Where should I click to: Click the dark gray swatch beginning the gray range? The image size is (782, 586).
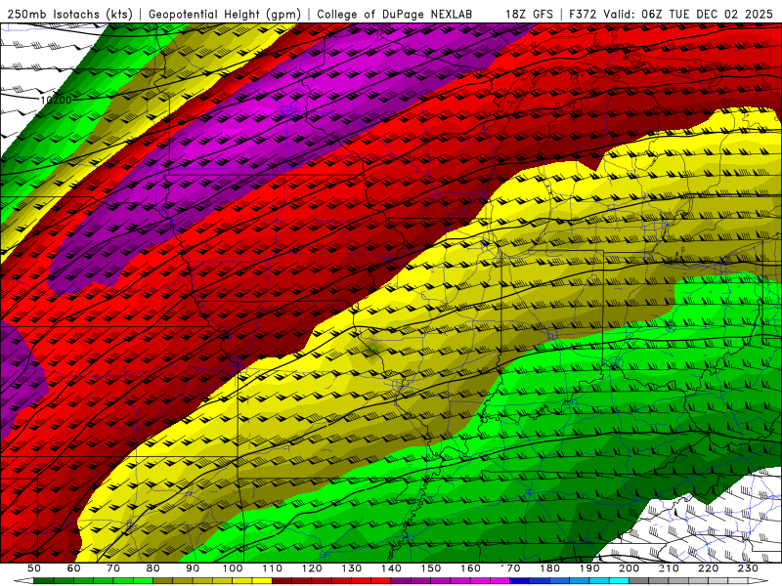pyautogui.click(x=639, y=581)
